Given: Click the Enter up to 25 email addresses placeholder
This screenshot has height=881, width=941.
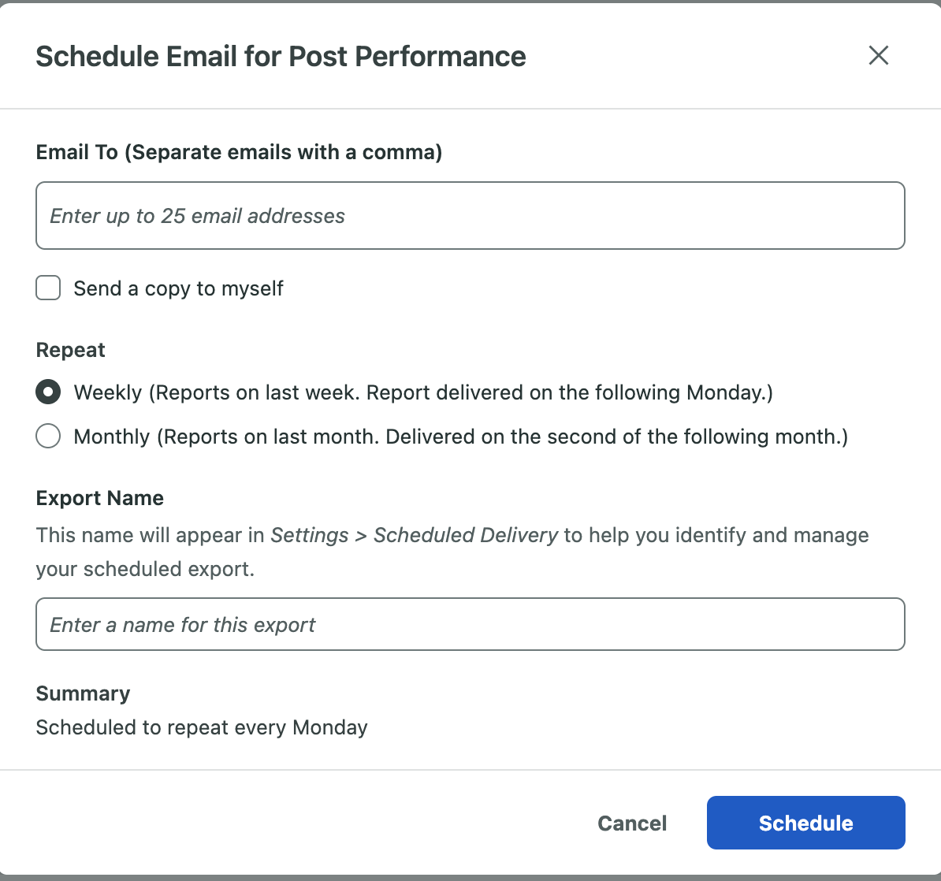Looking at the screenshot, I should point(197,215).
